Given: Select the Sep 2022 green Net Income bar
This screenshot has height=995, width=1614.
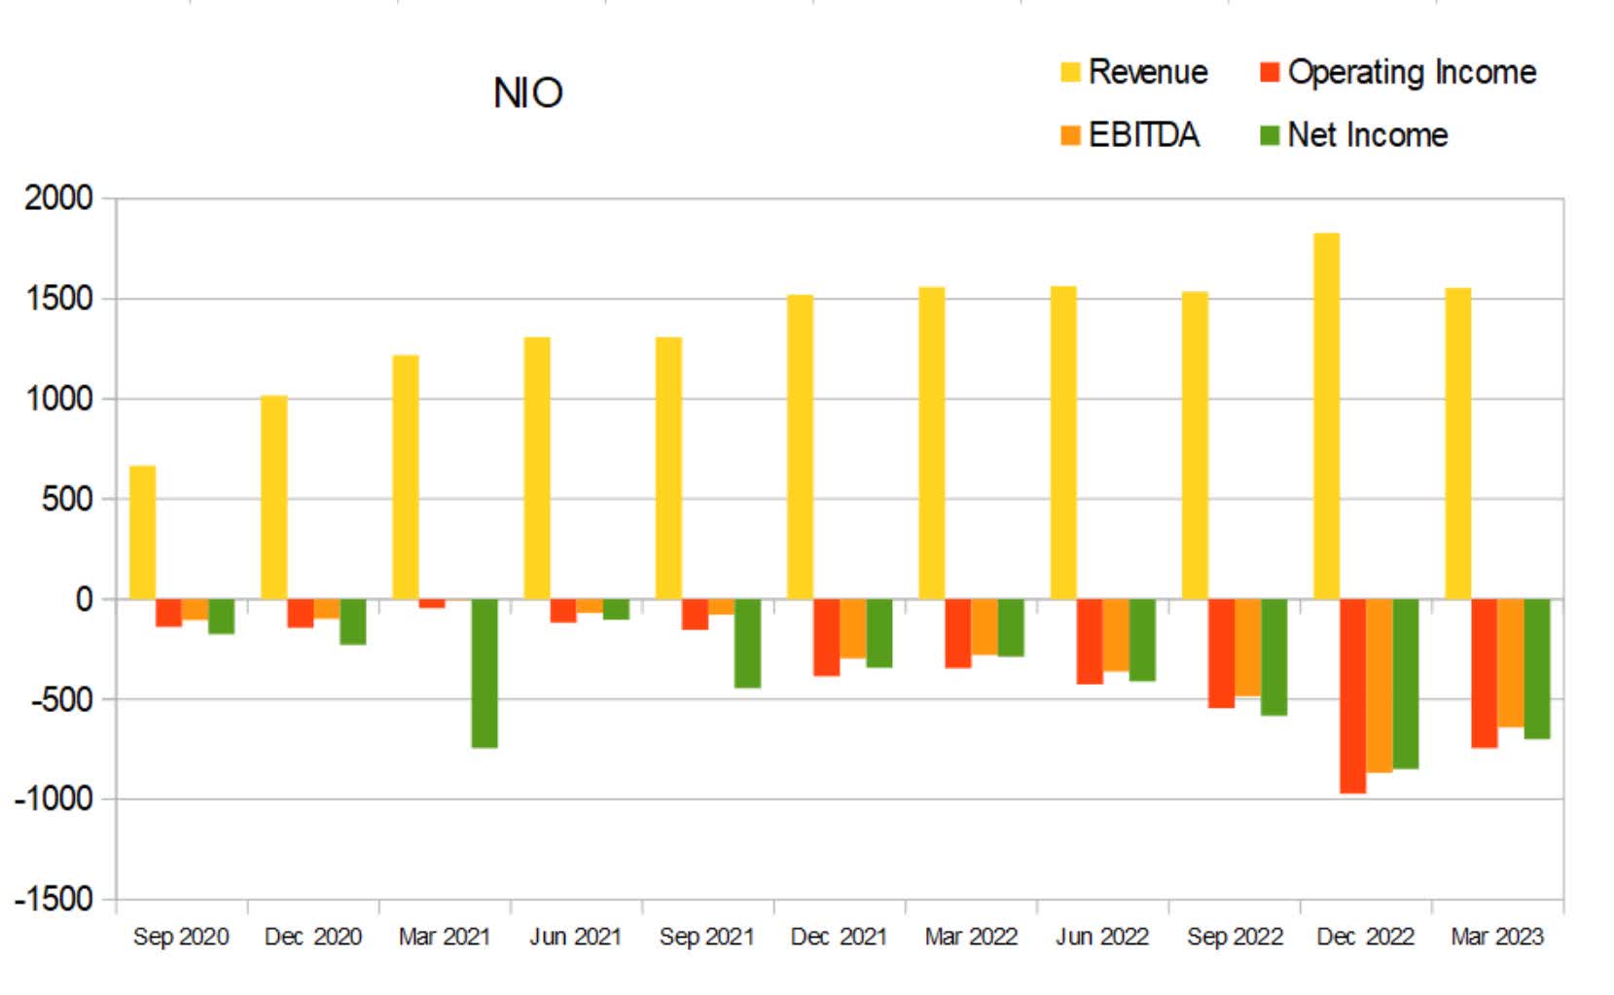Looking at the screenshot, I should tap(1274, 657).
